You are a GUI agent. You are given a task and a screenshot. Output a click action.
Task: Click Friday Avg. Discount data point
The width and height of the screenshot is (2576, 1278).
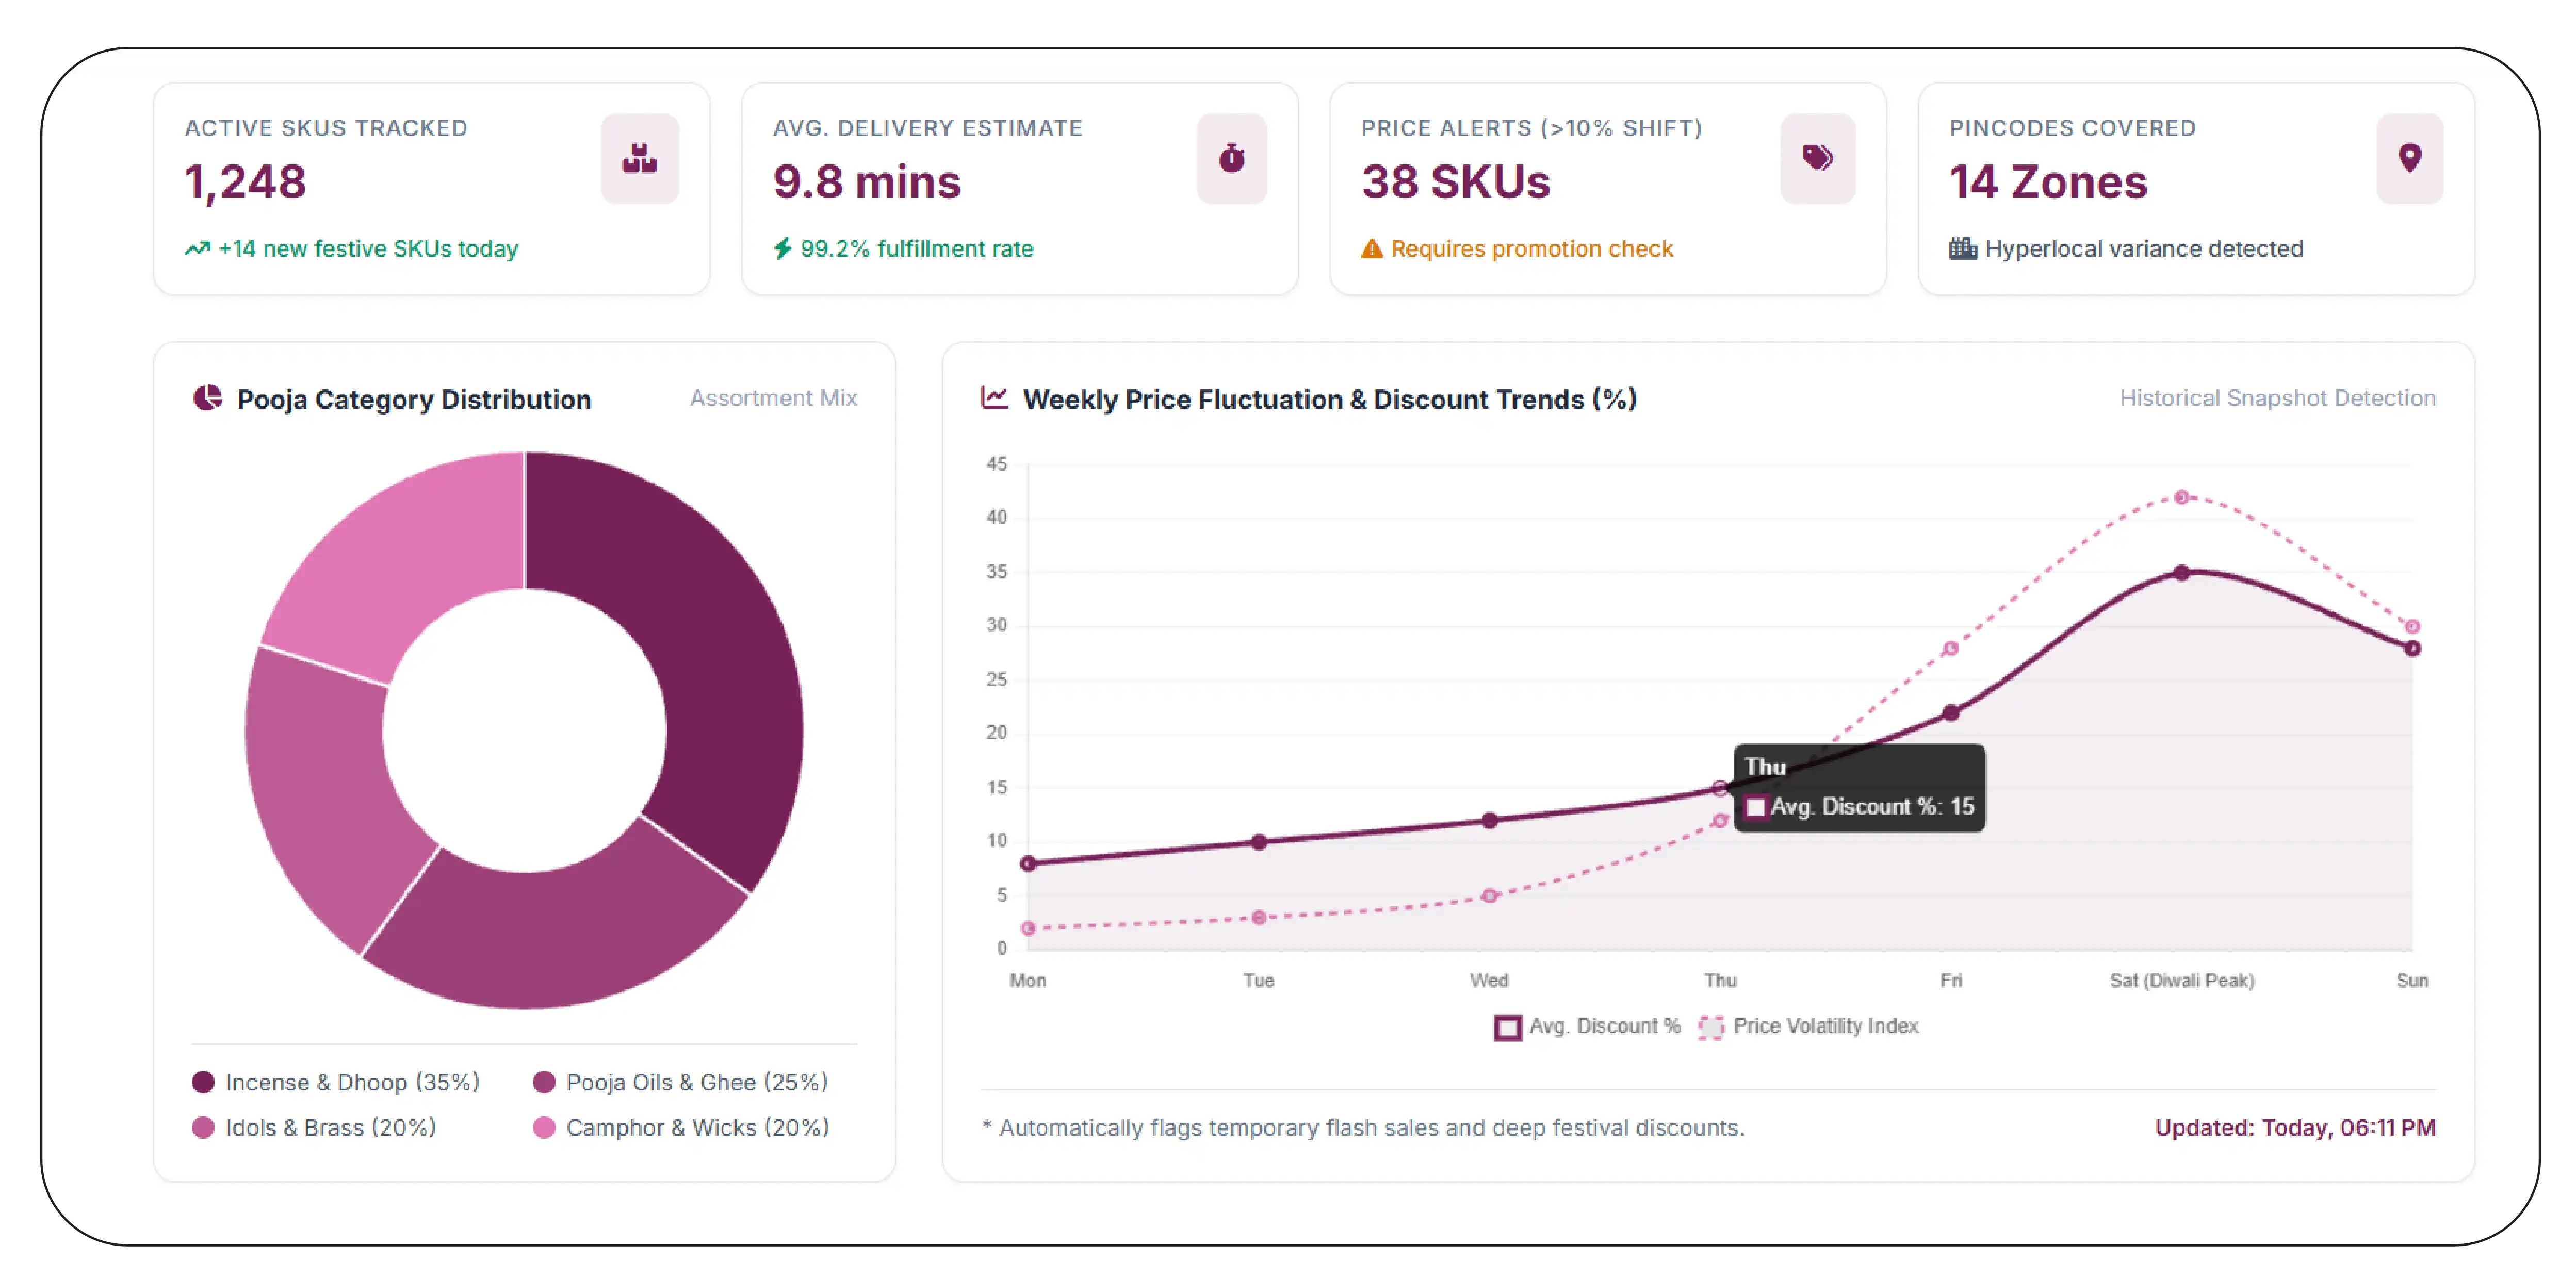pos(1950,712)
